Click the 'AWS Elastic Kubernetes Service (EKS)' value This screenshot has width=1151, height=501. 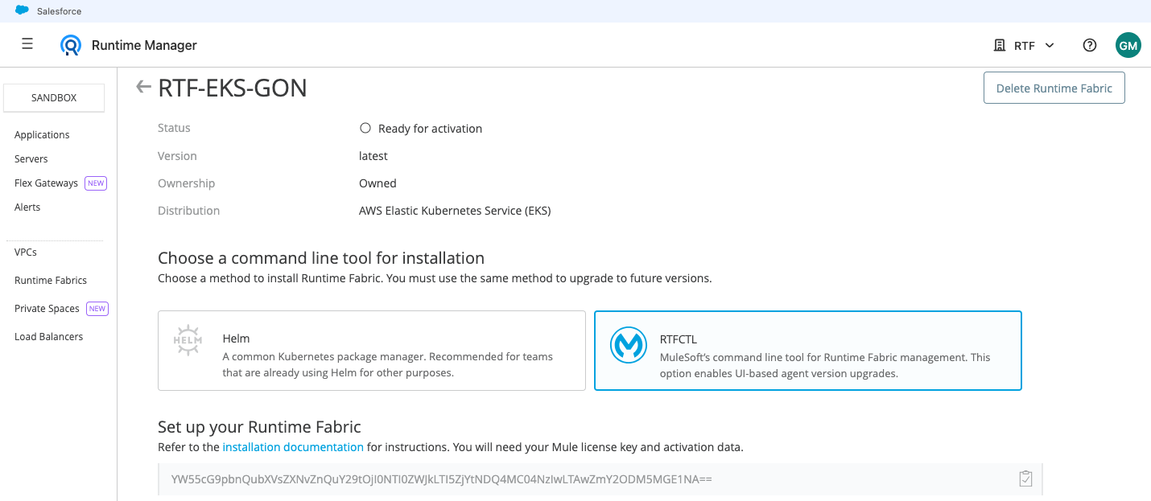click(455, 211)
